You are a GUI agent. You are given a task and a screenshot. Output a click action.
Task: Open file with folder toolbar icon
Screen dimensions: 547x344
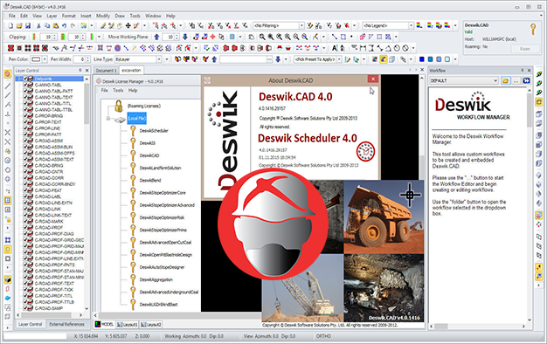[19, 26]
